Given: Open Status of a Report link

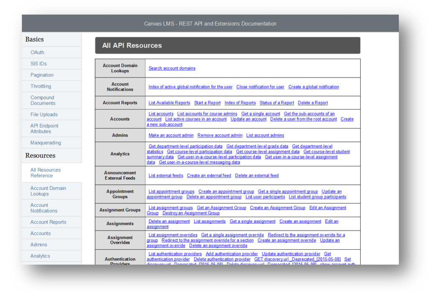Looking at the screenshot, I should coord(277,103).
